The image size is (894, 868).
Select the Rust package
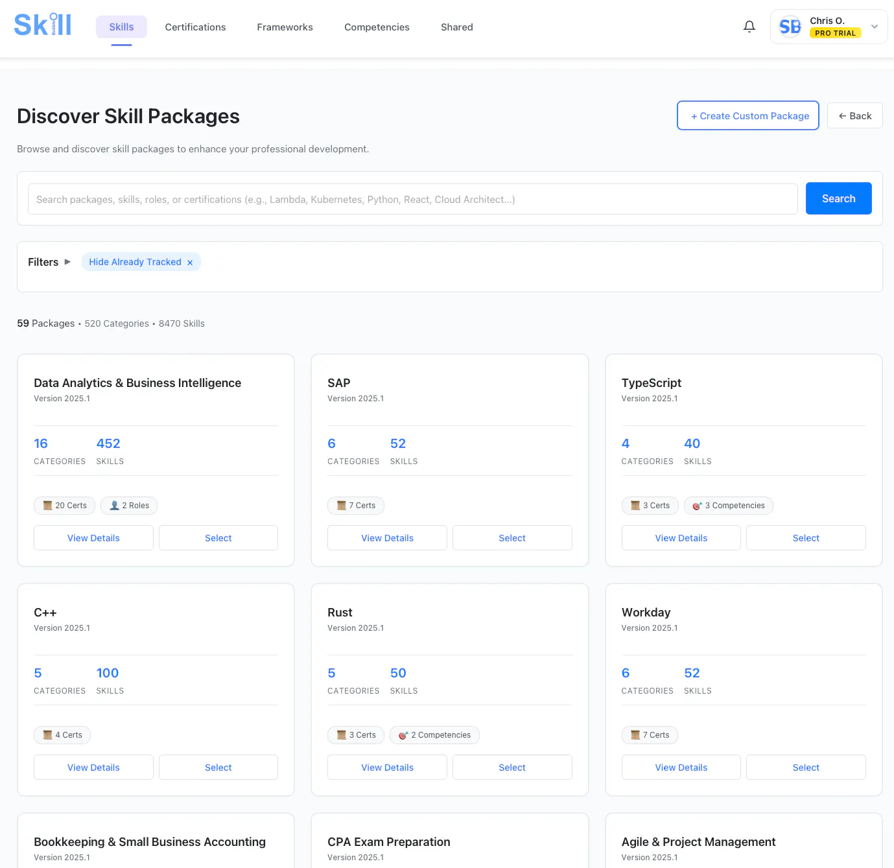coord(512,768)
